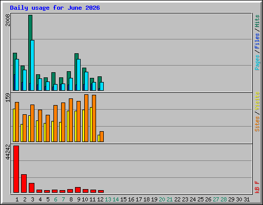Click the tallest red KB bar for day 1
The image size is (263, 205).
point(16,169)
